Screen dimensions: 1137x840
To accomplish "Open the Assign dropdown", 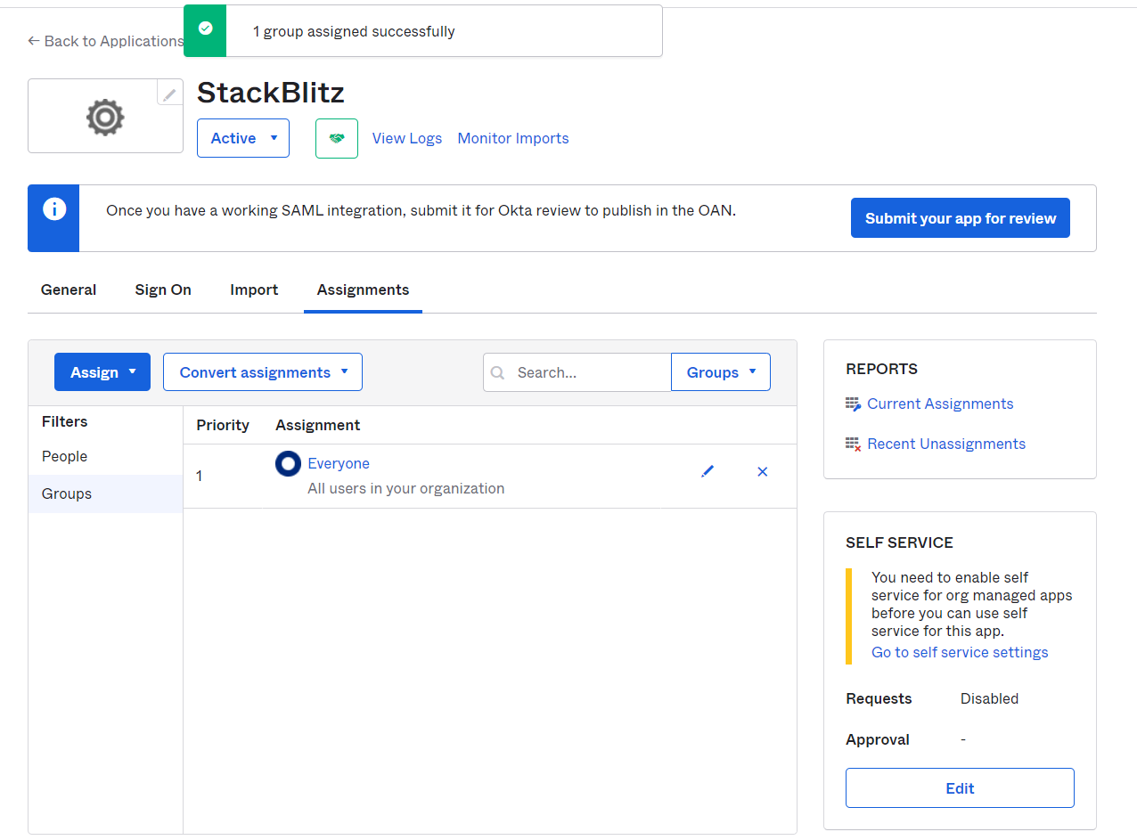I will pyautogui.click(x=102, y=371).
